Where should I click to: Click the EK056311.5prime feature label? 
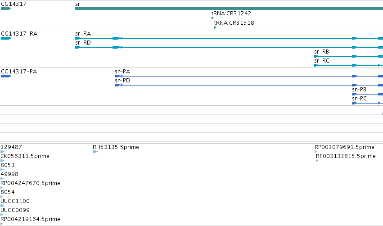(x=25, y=156)
